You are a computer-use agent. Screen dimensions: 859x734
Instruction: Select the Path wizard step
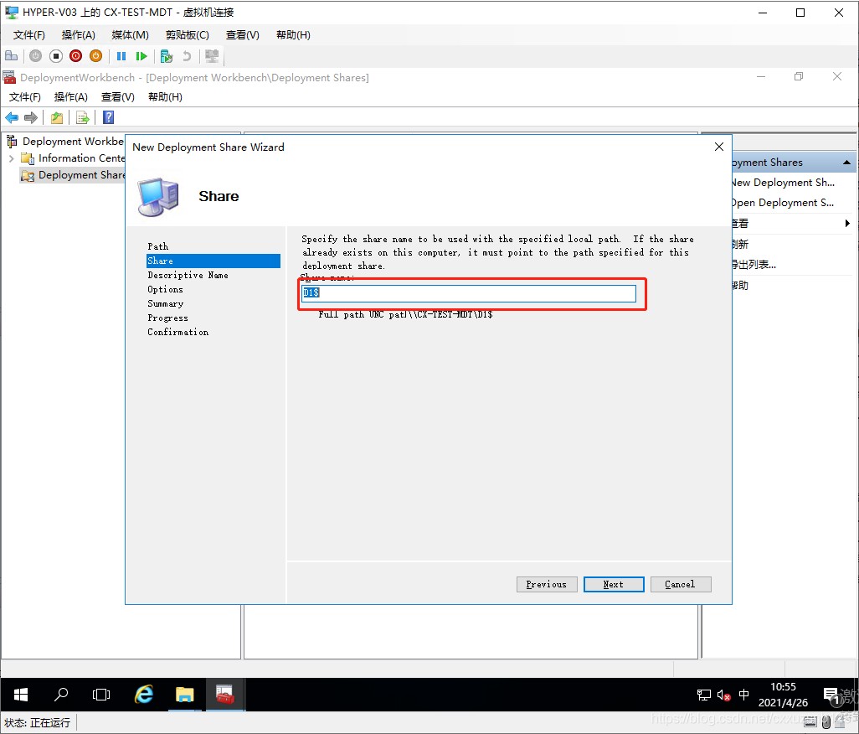point(157,246)
